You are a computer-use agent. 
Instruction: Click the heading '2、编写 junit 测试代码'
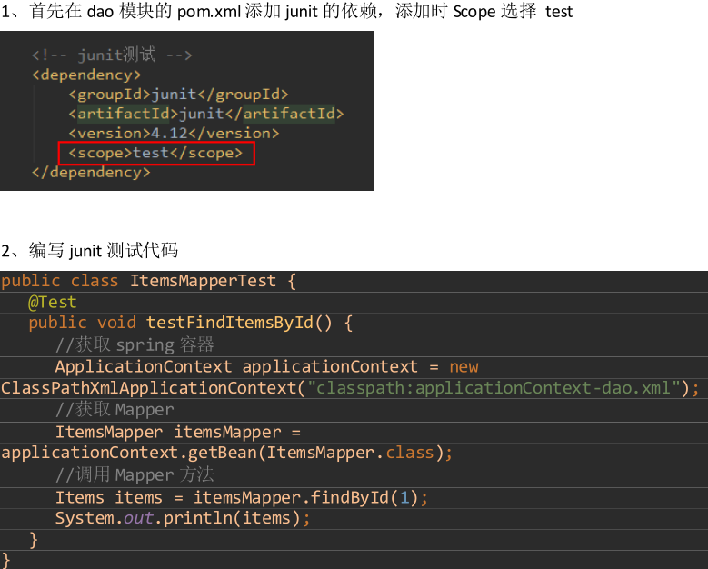[89, 250]
